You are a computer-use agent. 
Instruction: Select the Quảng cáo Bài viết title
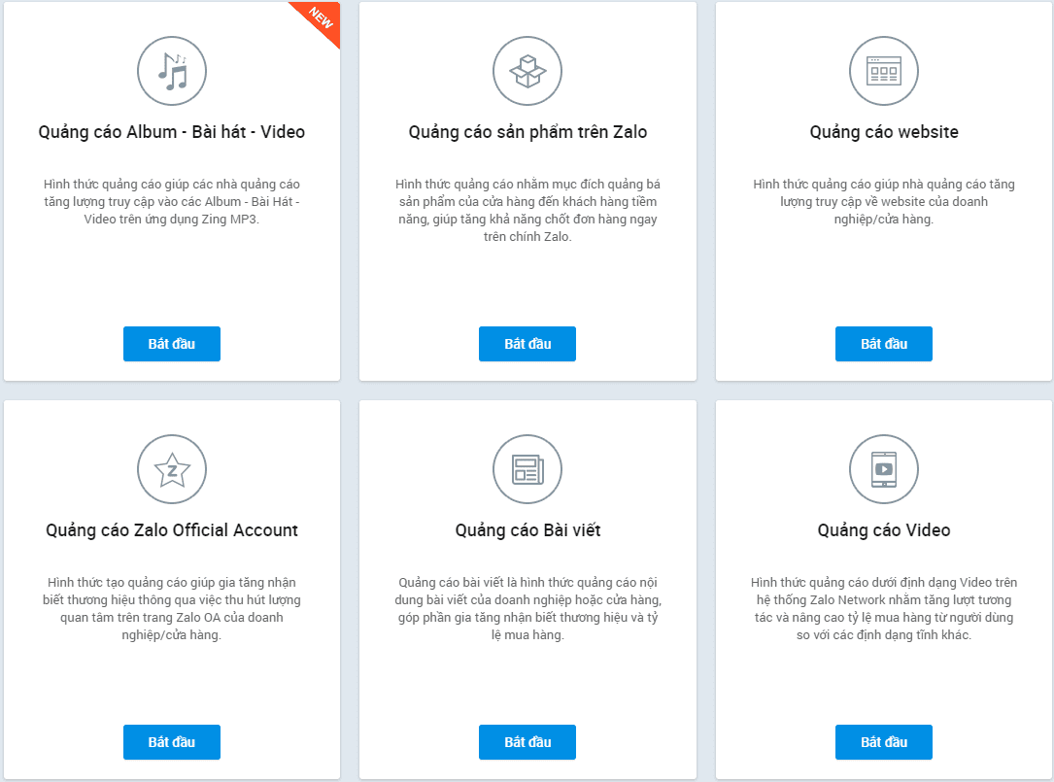527,530
